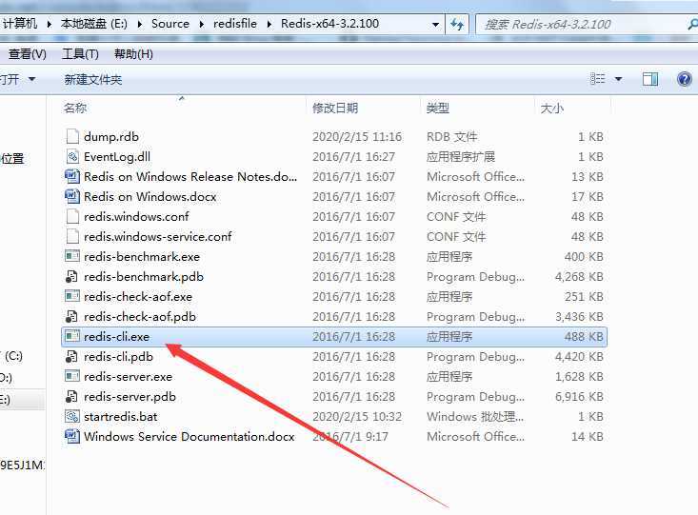The width and height of the screenshot is (698, 515).
Task: Open the 帮助(H) menu
Action: [133, 54]
